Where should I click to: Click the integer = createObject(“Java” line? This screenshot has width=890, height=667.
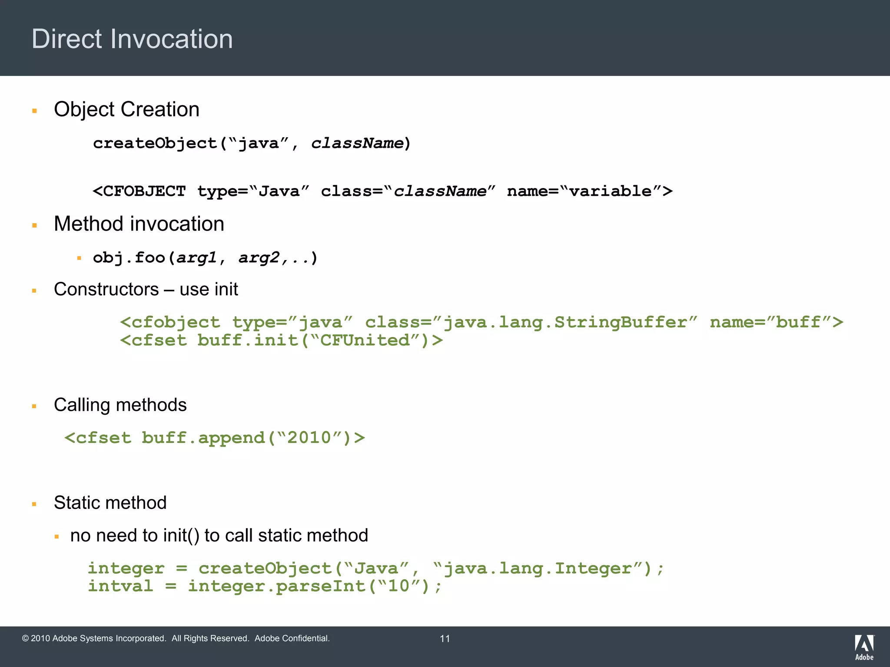376,568
